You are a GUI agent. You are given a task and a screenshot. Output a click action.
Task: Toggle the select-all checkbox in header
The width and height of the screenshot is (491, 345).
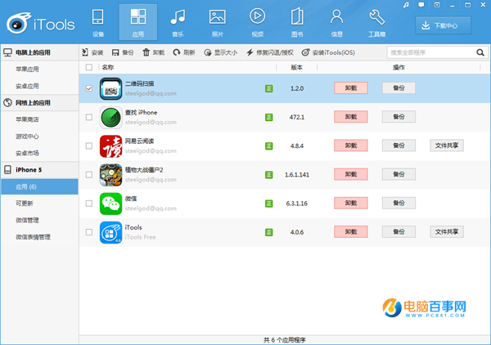click(x=89, y=67)
